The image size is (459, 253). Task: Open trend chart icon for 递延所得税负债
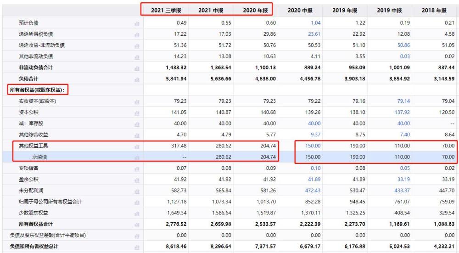coord(136,34)
